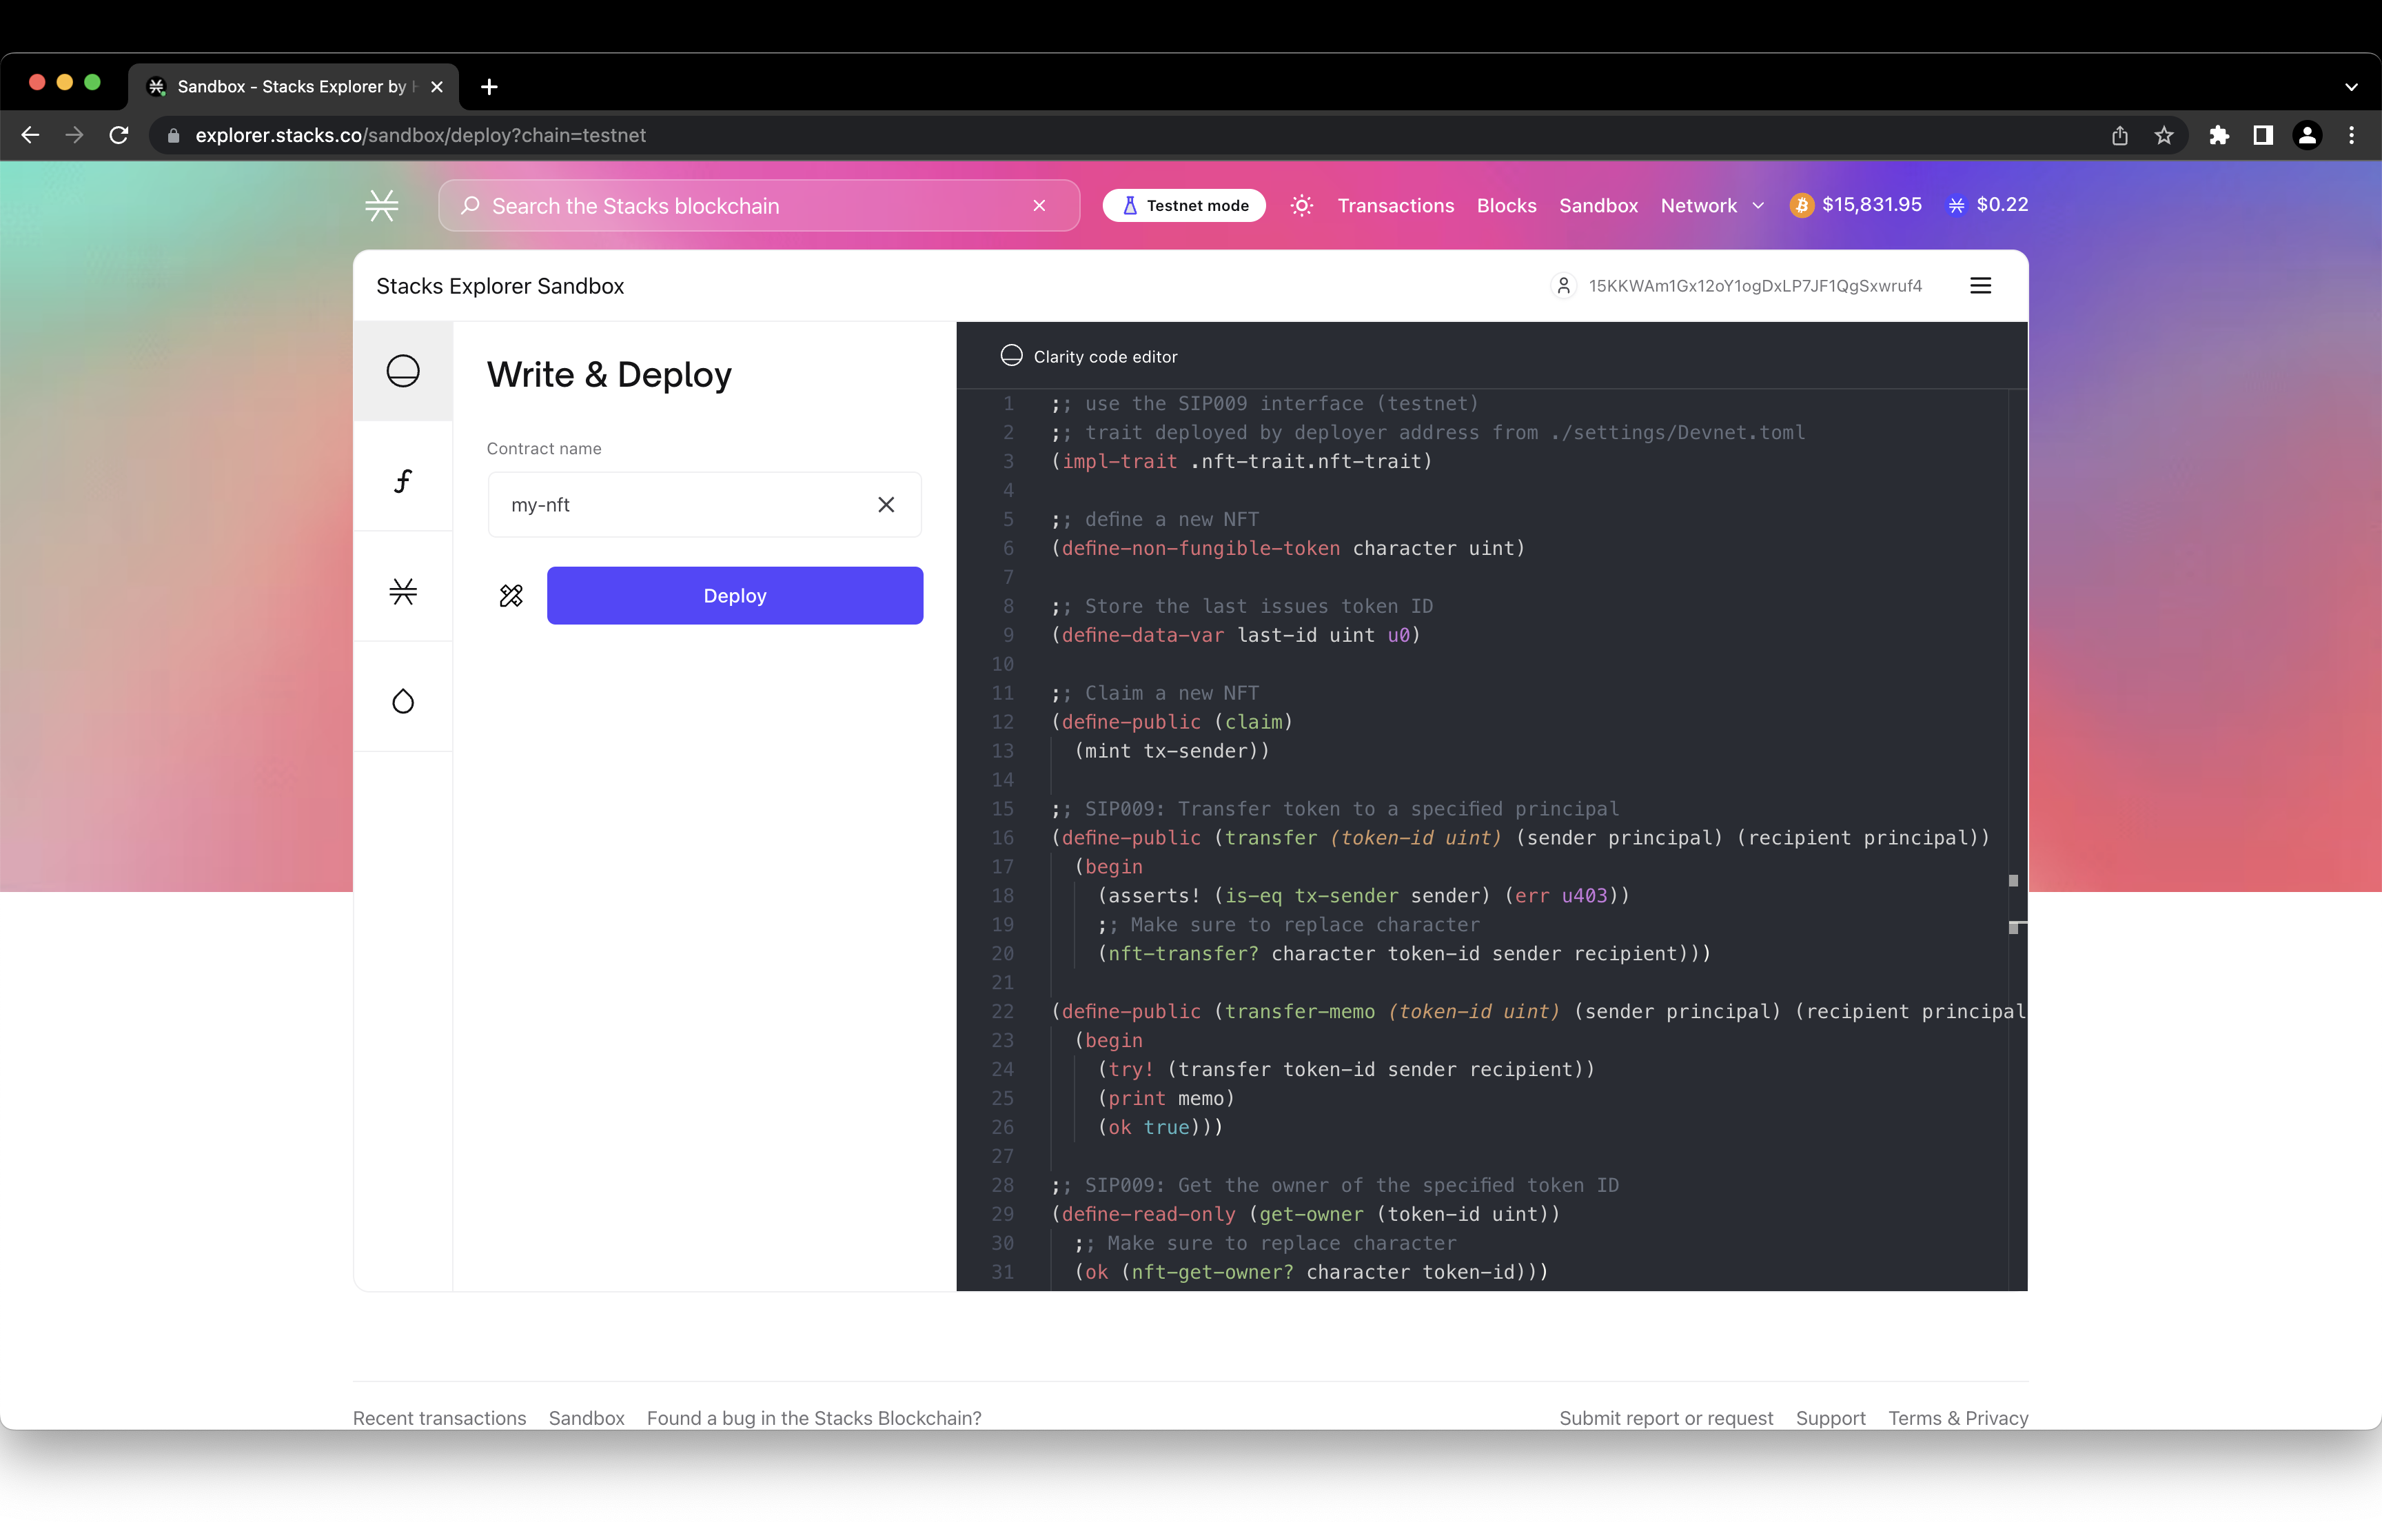Expand the browser tab list chevron

(x=2351, y=87)
